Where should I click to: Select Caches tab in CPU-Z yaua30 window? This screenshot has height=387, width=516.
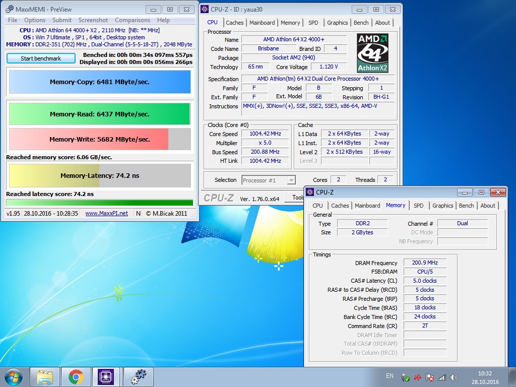pos(235,23)
